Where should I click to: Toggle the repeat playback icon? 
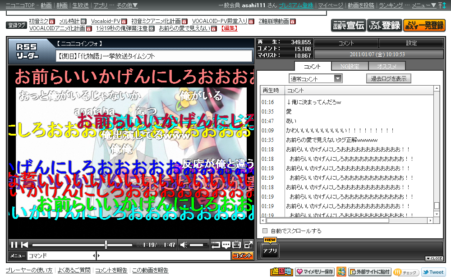[216, 245]
